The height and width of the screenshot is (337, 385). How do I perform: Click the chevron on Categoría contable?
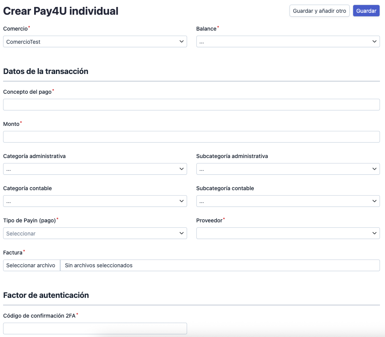click(x=181, y=201)
